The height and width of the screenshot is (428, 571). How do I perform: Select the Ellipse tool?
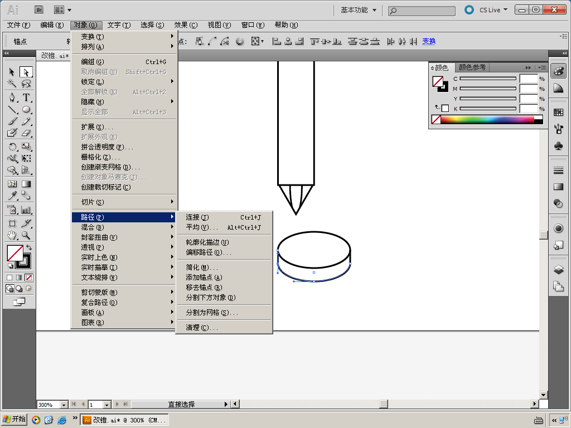(26, 109)
